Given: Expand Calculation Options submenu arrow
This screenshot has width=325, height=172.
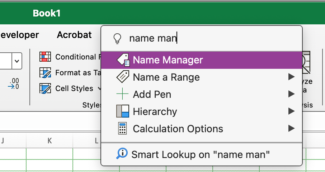Looking at the screenshot, I should (x=291, y=129).
